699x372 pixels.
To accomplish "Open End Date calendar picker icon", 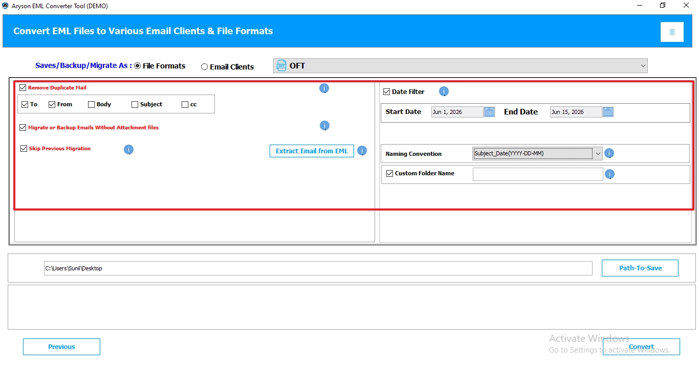I will coord(608,112).
